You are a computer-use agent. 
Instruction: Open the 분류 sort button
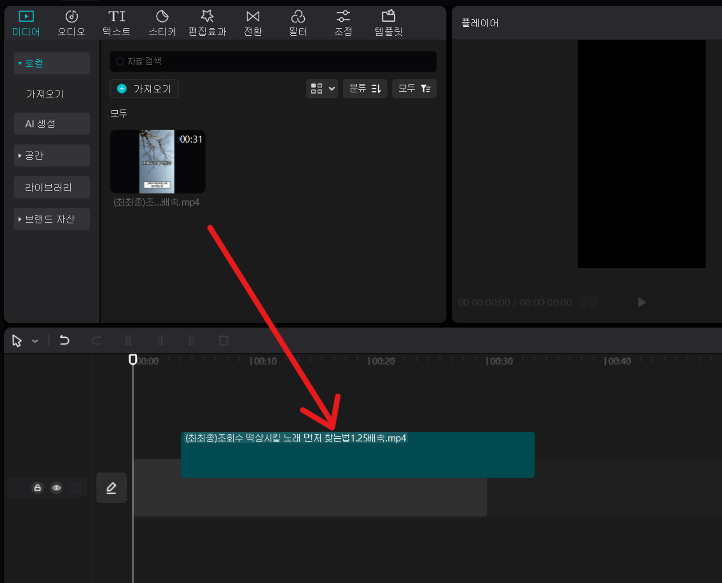pyautogui.click(x=365, y=88)
